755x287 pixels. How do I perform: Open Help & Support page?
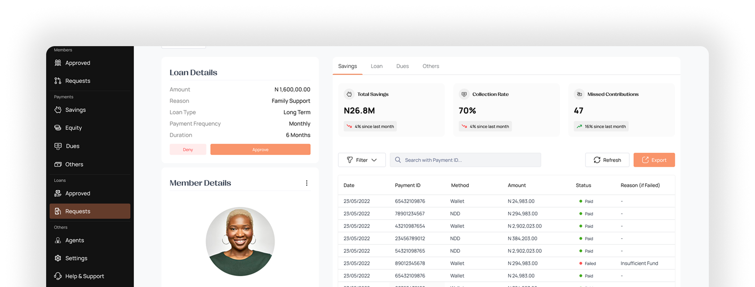coord(84,276)
